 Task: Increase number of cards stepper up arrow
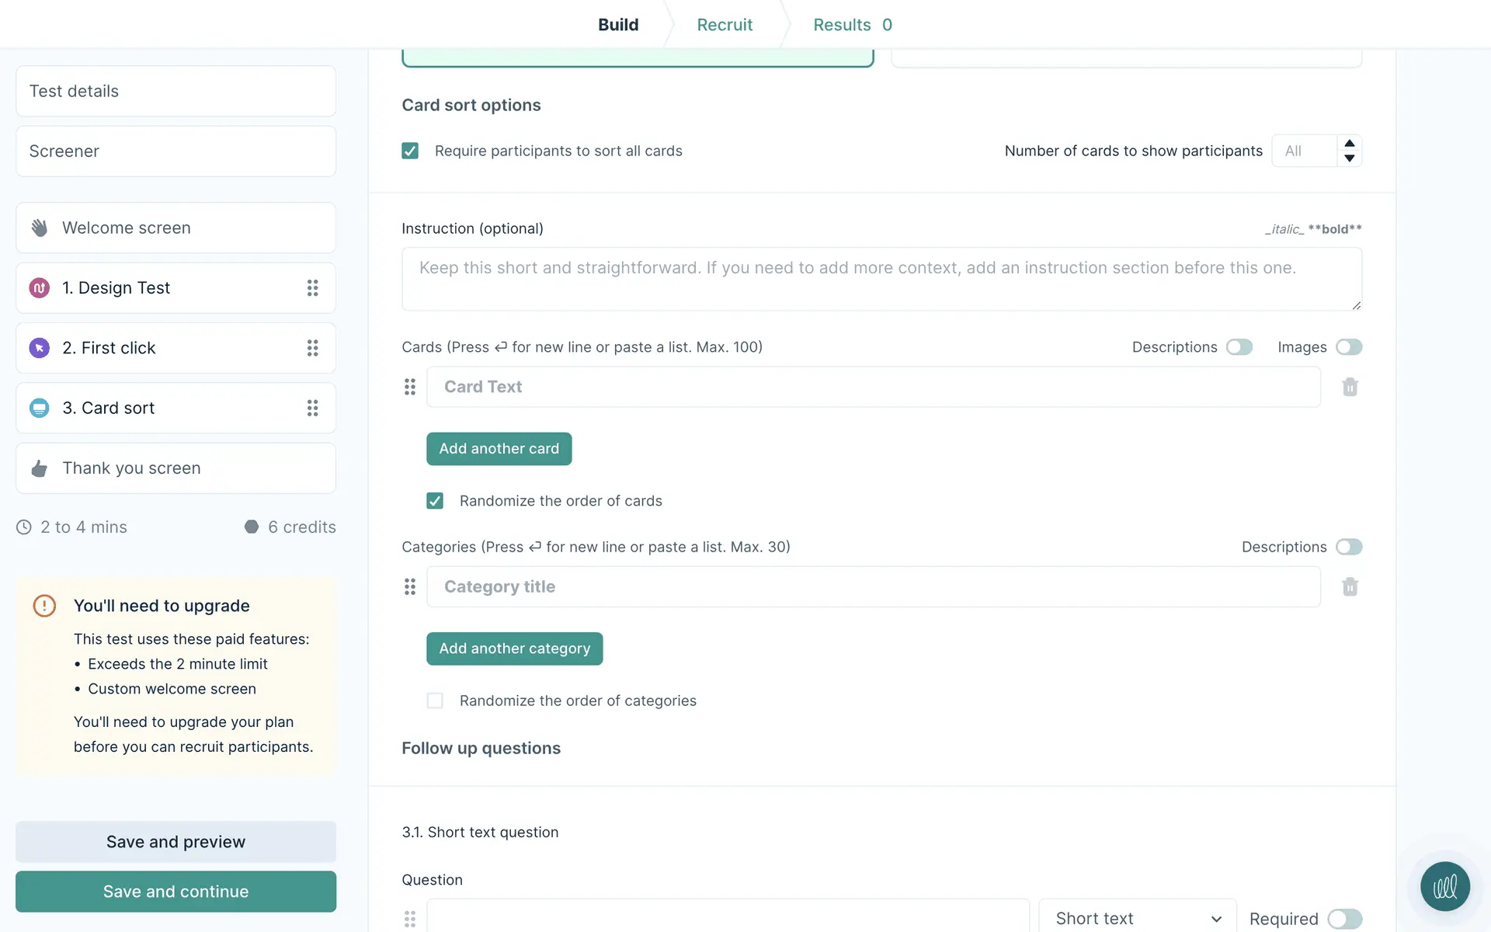(x=1350, y=144)
